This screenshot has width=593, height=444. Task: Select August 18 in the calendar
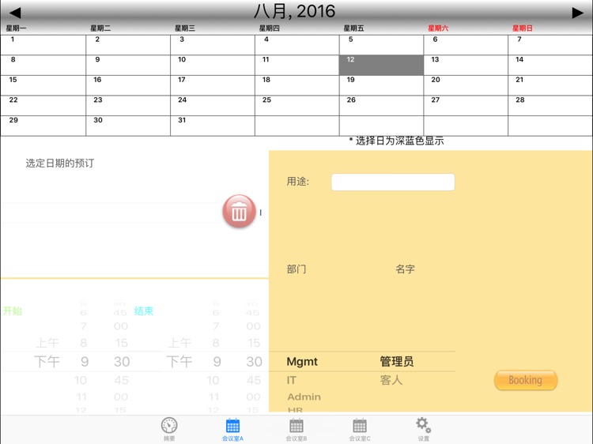tap(296, 85)
